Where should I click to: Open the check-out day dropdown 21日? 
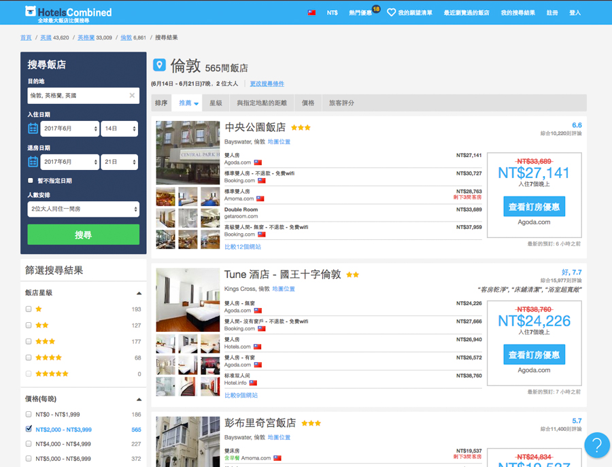click(120, 162)
